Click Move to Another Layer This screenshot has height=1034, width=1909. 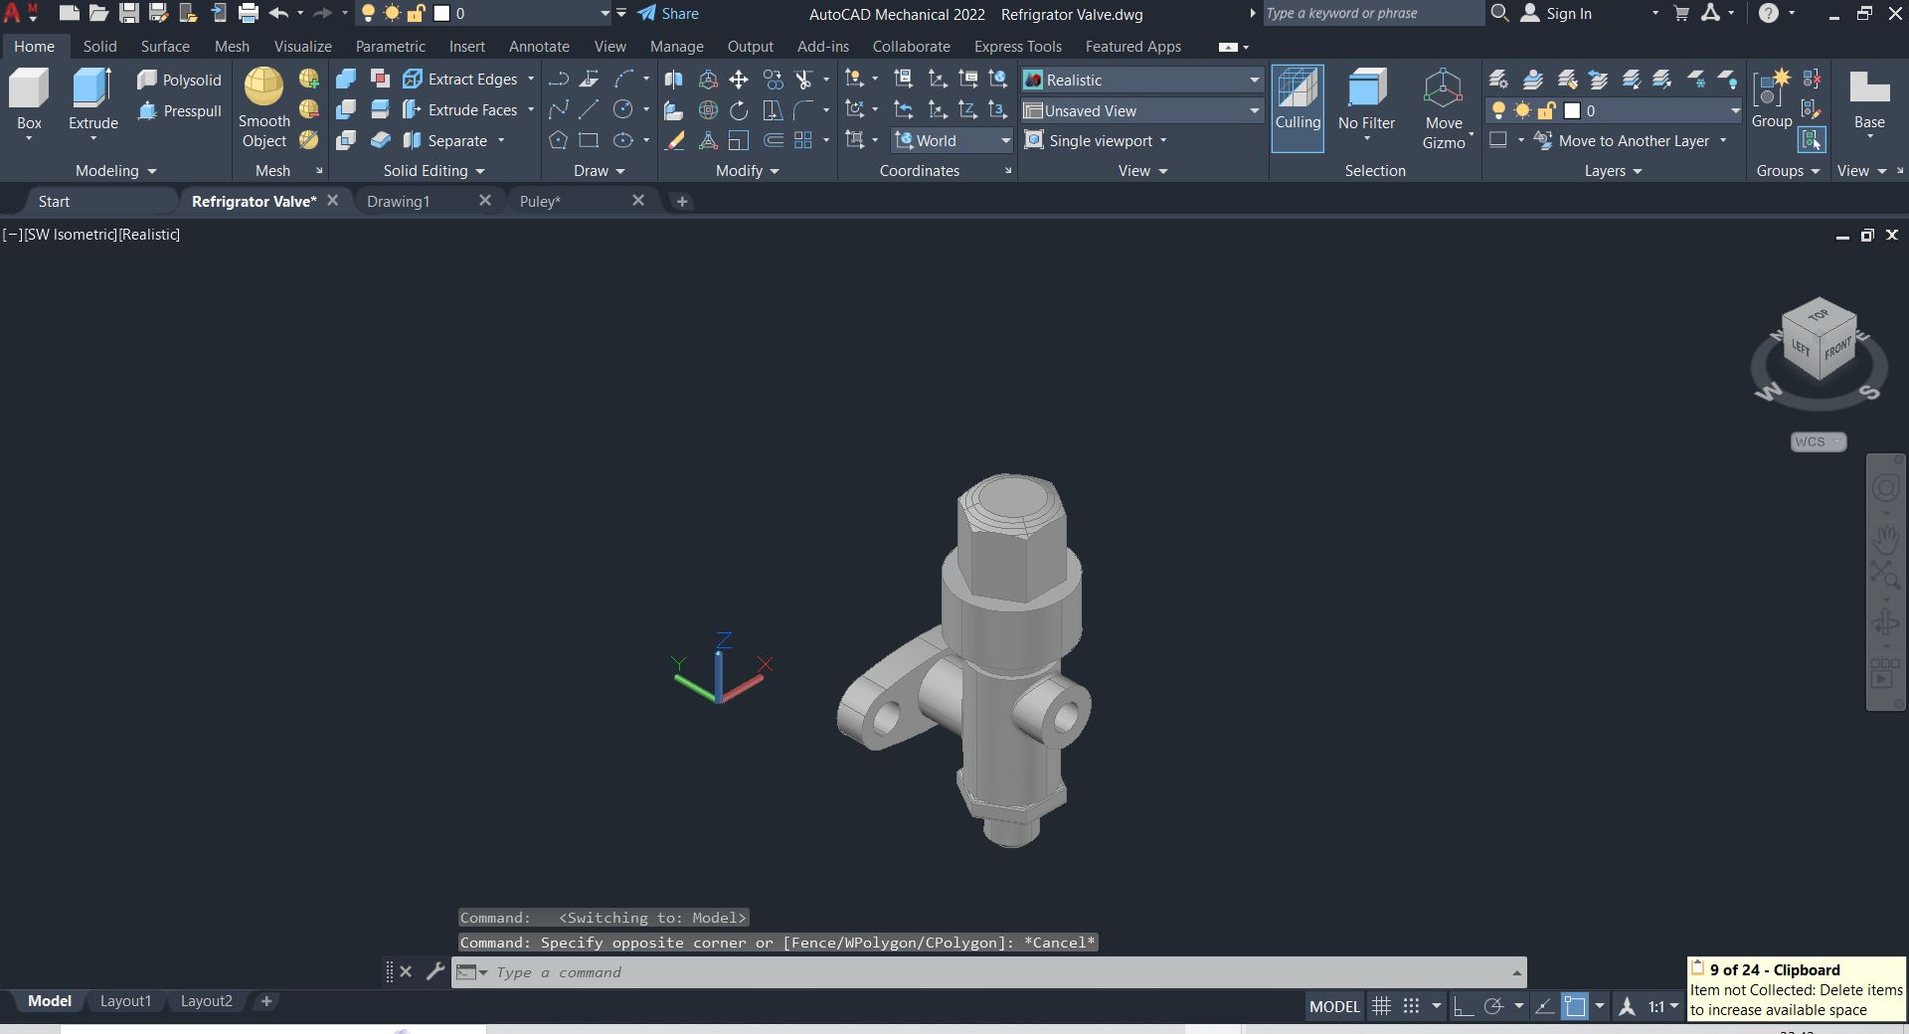[x=1623, y=141]
